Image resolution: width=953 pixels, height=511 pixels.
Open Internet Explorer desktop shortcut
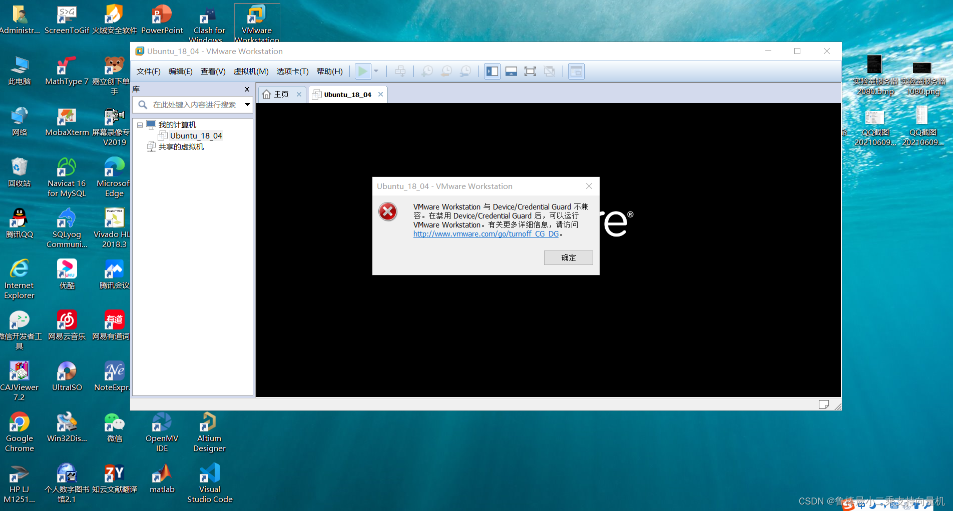tap(20, 280)
